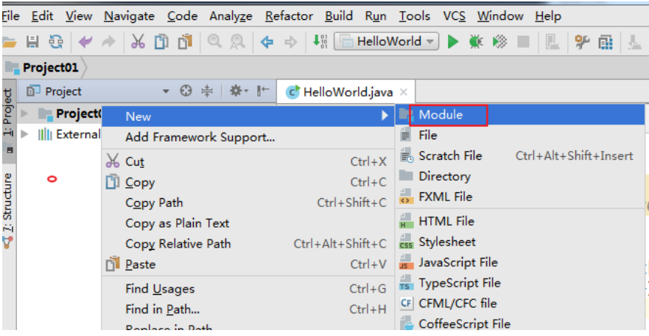Choose Copy Path in context menu
Viewport: 649px width, 336px height.
248,203
